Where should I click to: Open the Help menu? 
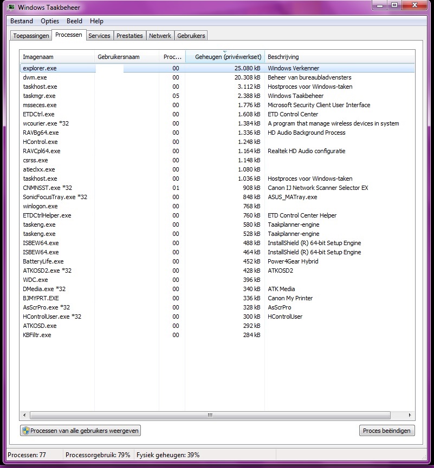tap(96, 21)
